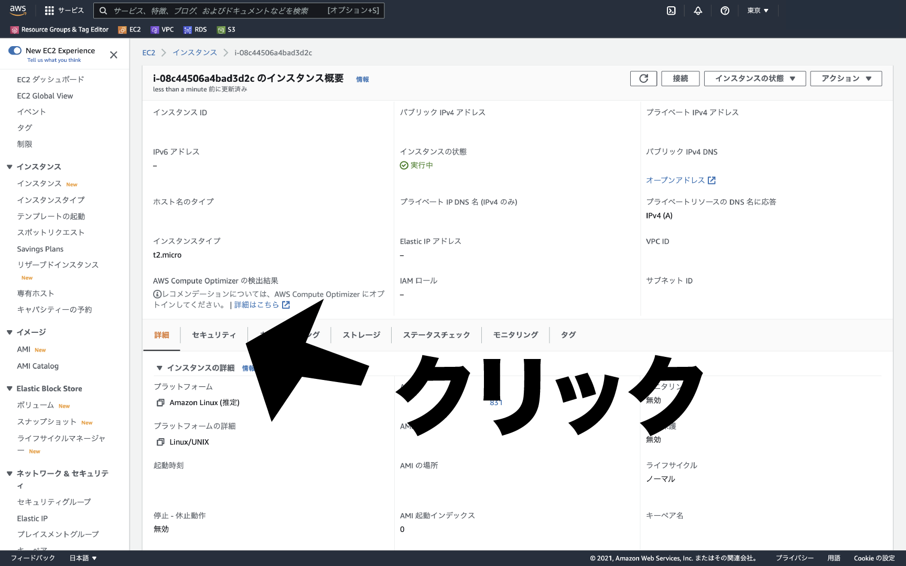Open イベント in the sidebar
The width and height of the screenshot is (906, 566).
click(31, 112)
